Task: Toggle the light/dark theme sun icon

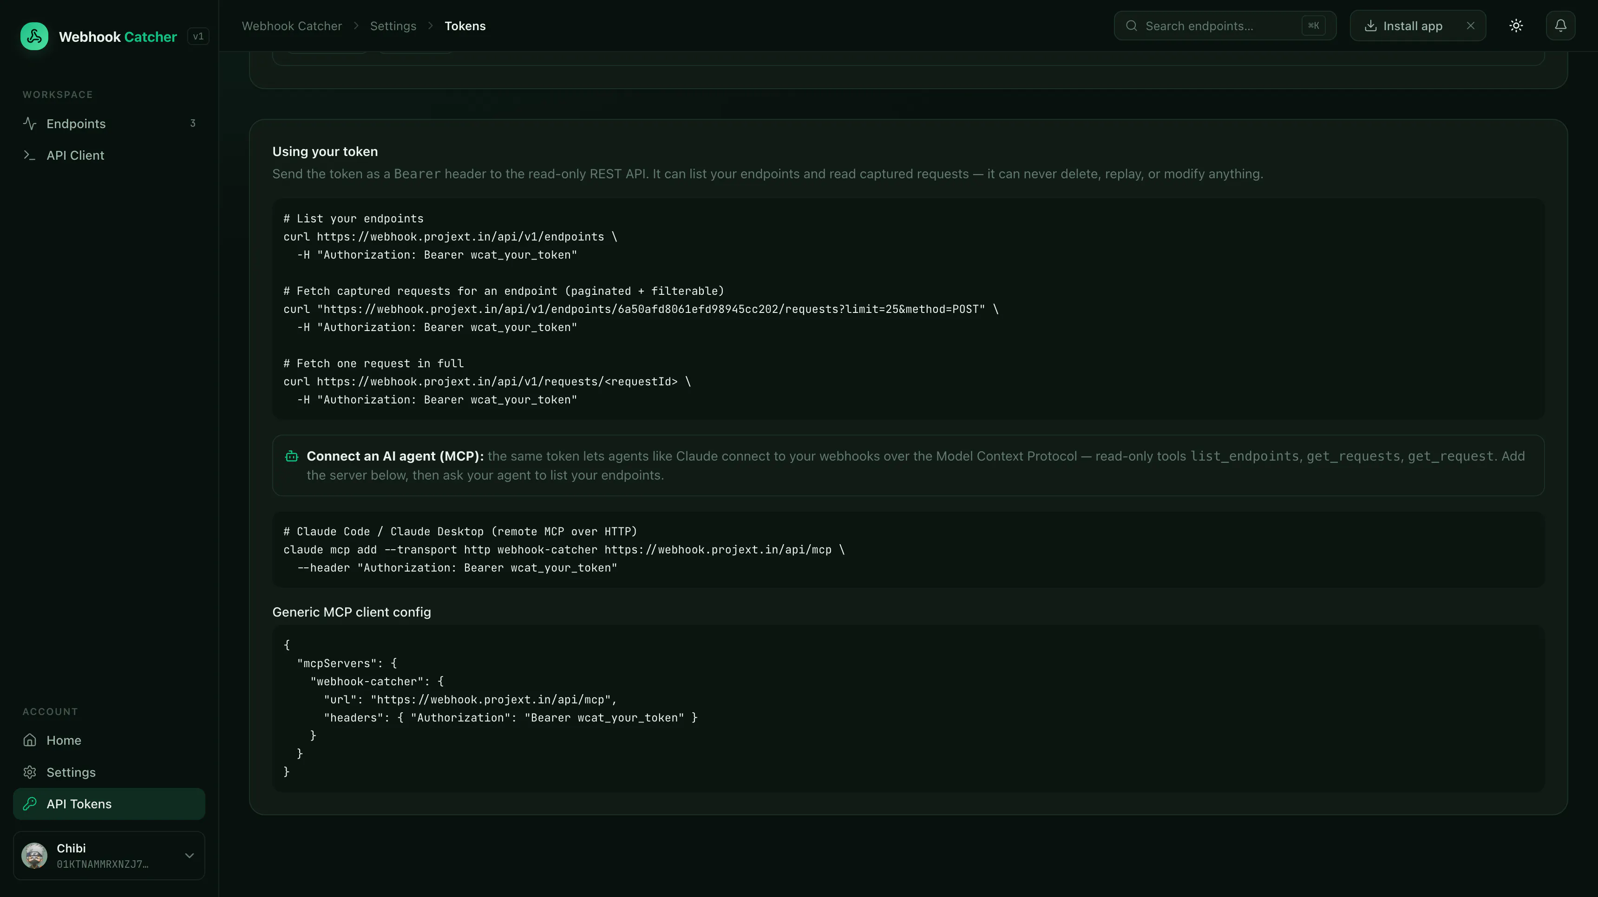Action: point(1515,26)
